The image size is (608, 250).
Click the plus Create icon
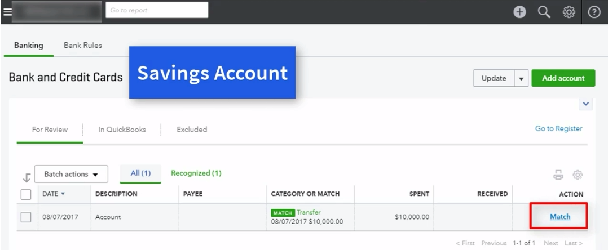519,12
